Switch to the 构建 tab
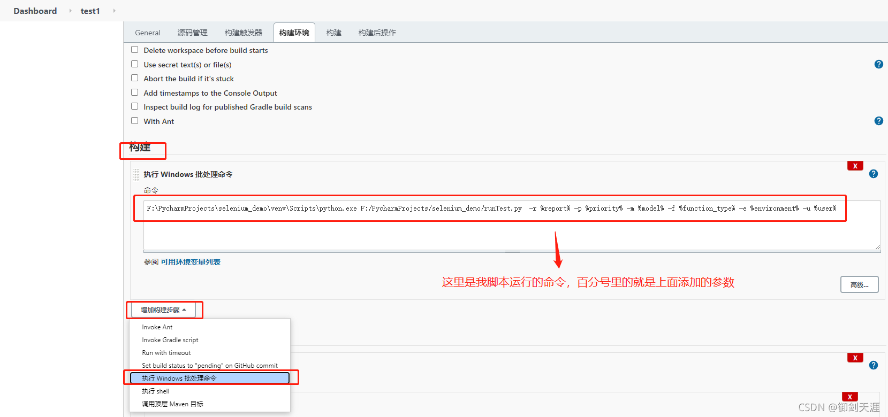 point(334,33)
